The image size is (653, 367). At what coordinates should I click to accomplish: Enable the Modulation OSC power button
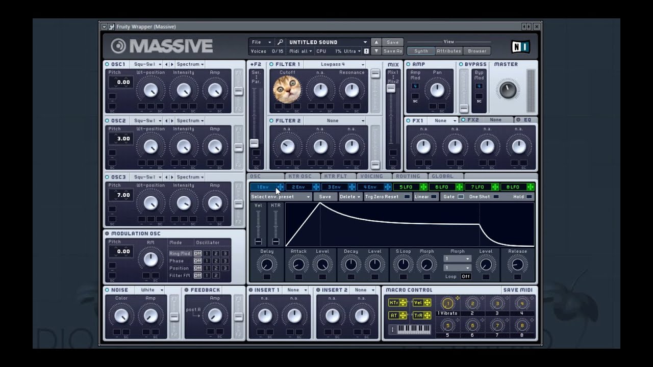107,233
